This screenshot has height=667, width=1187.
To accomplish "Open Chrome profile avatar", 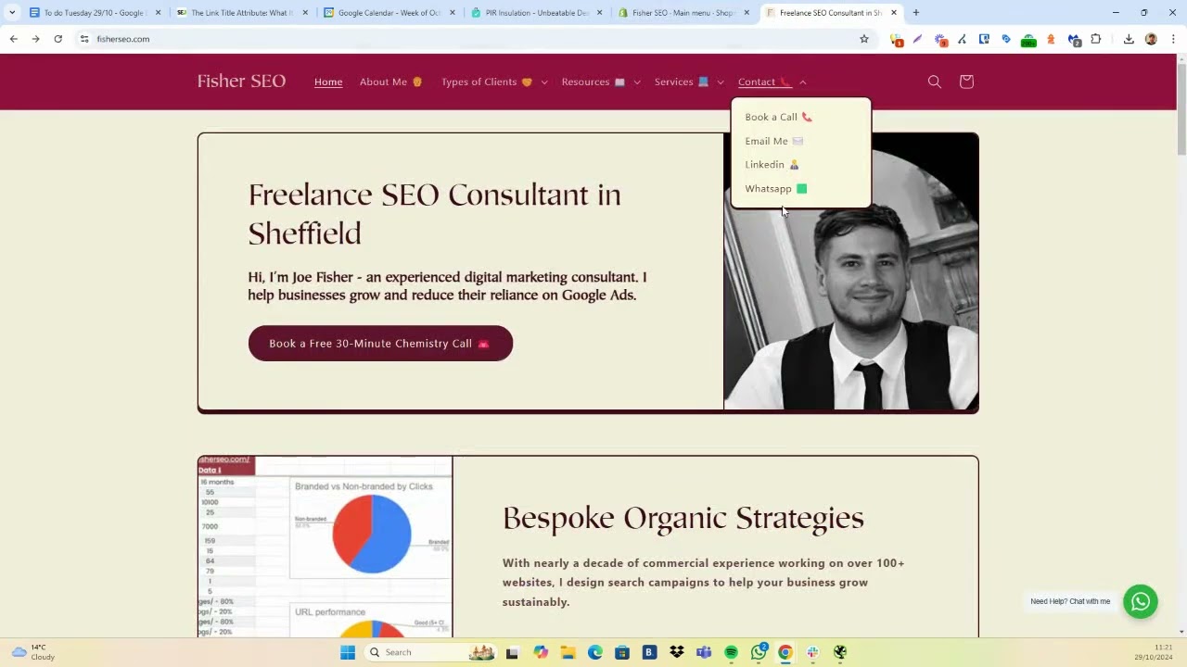I will 1151,39.
